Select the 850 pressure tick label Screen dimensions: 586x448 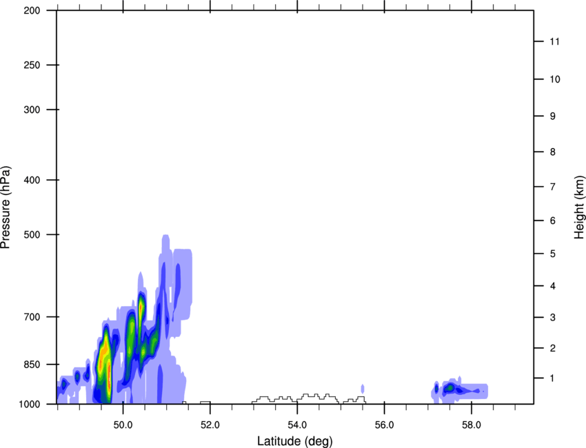[x=32, y=365]
